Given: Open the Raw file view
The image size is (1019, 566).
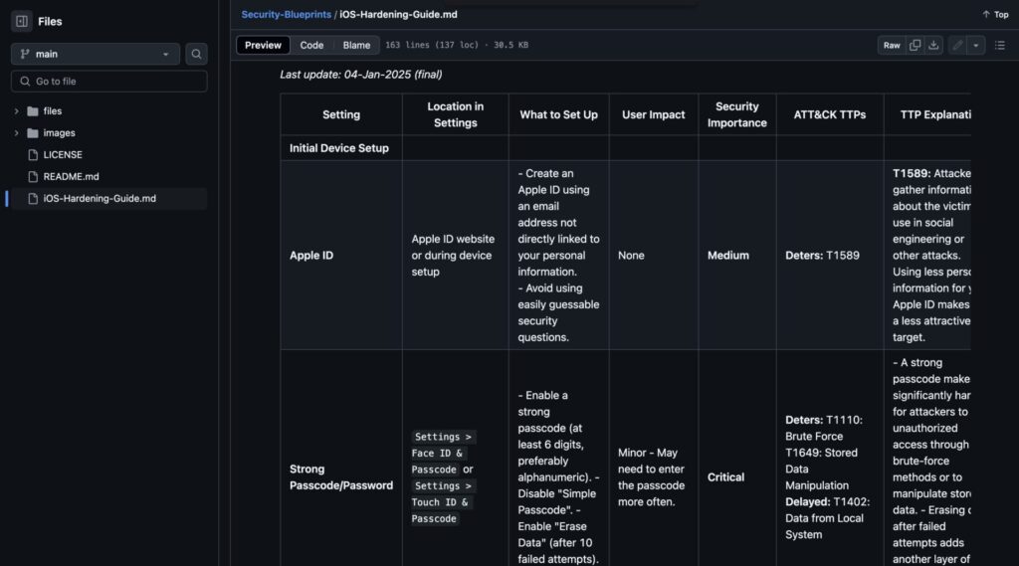Looking at the screenshot, I should [892, 45].
